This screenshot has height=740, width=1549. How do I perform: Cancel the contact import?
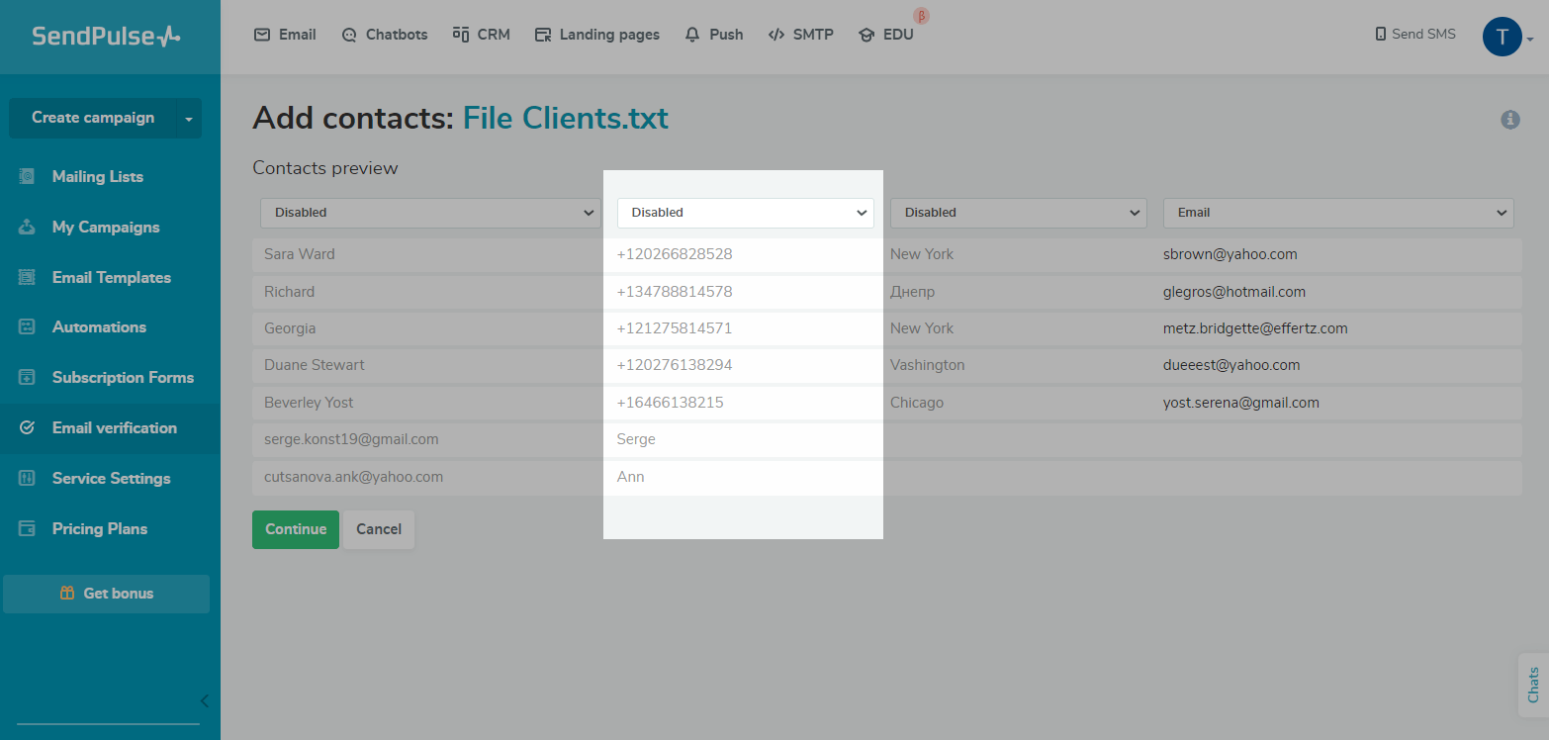tap(378, 529)
